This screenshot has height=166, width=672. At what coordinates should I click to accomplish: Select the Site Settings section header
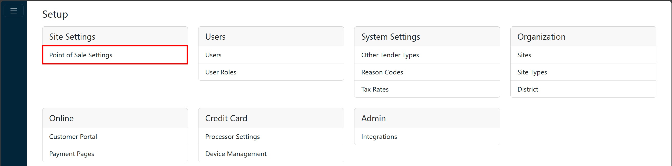[72, 37]
